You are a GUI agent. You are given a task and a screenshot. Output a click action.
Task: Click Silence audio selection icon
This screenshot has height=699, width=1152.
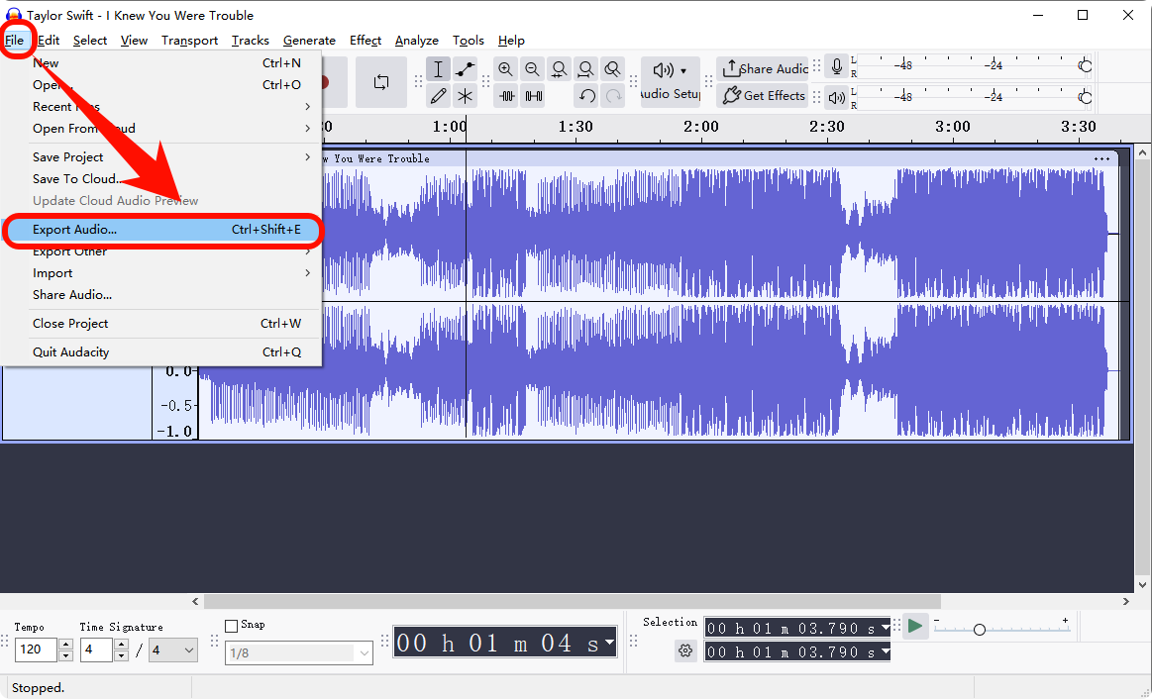pyautogui.click(x=533, y=95)
